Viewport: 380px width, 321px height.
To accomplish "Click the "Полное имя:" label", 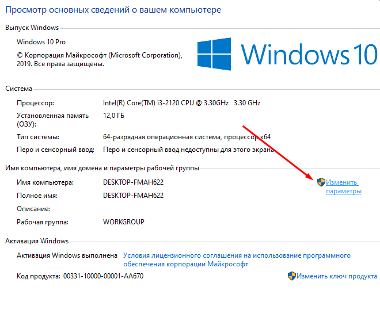I will click(37, 196).
